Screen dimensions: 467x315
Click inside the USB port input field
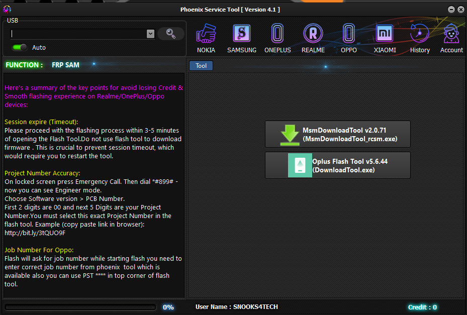click(78, 34)
